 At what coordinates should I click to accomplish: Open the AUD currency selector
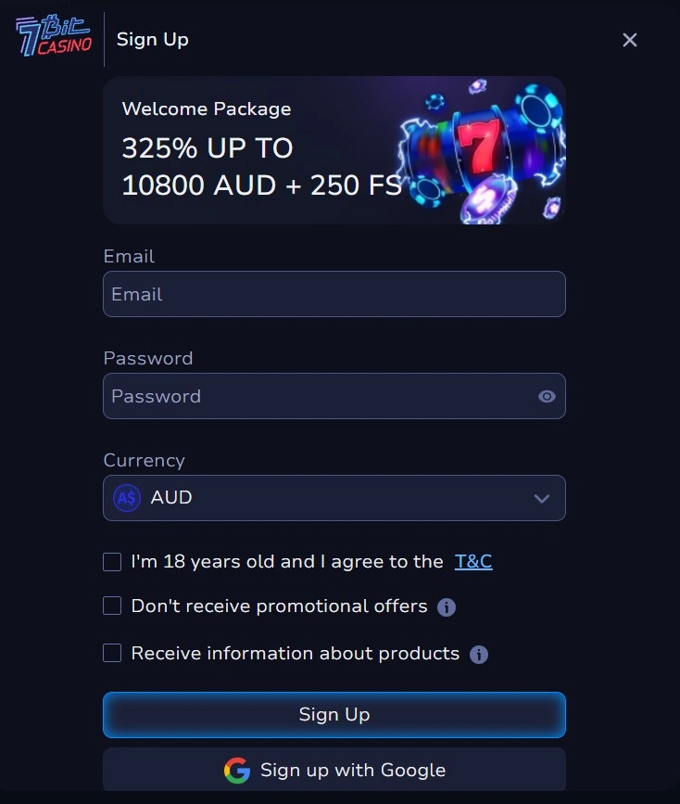tap(334, 498)
